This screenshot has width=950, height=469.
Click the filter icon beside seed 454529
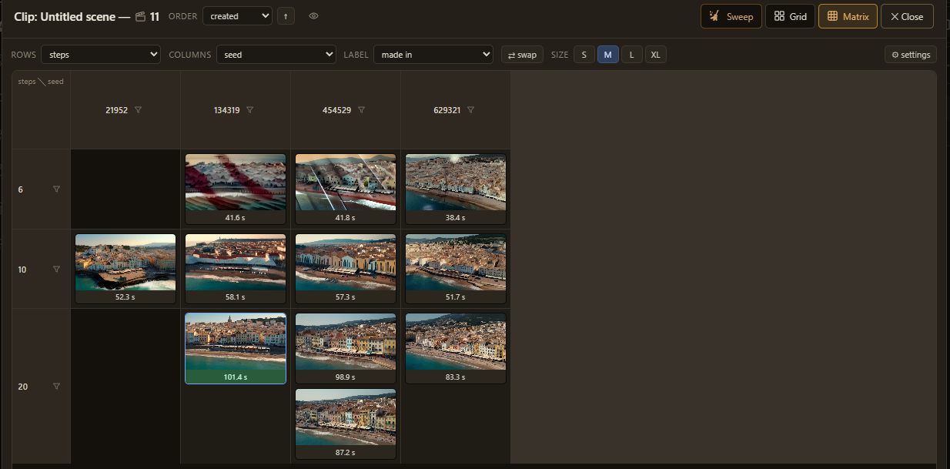pyautogui.click(x=361, y=110)
